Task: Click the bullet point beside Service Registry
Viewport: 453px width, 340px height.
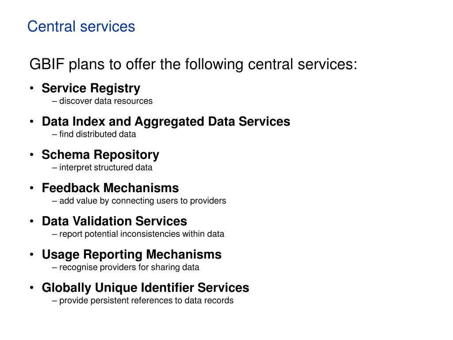Action: point(32,88)
